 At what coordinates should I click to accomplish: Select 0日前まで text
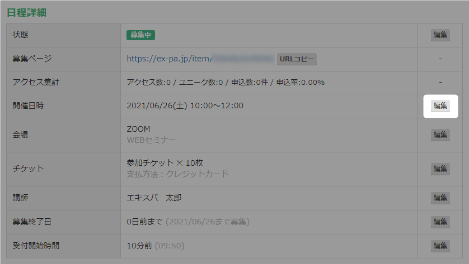coord(144,222)
